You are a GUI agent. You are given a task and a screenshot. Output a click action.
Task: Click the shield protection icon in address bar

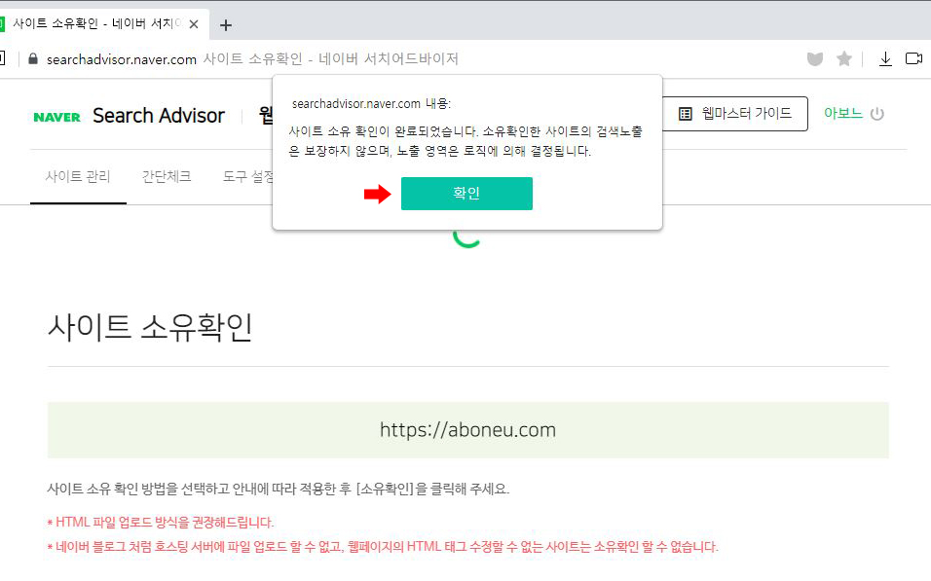(x=814, y=58)
